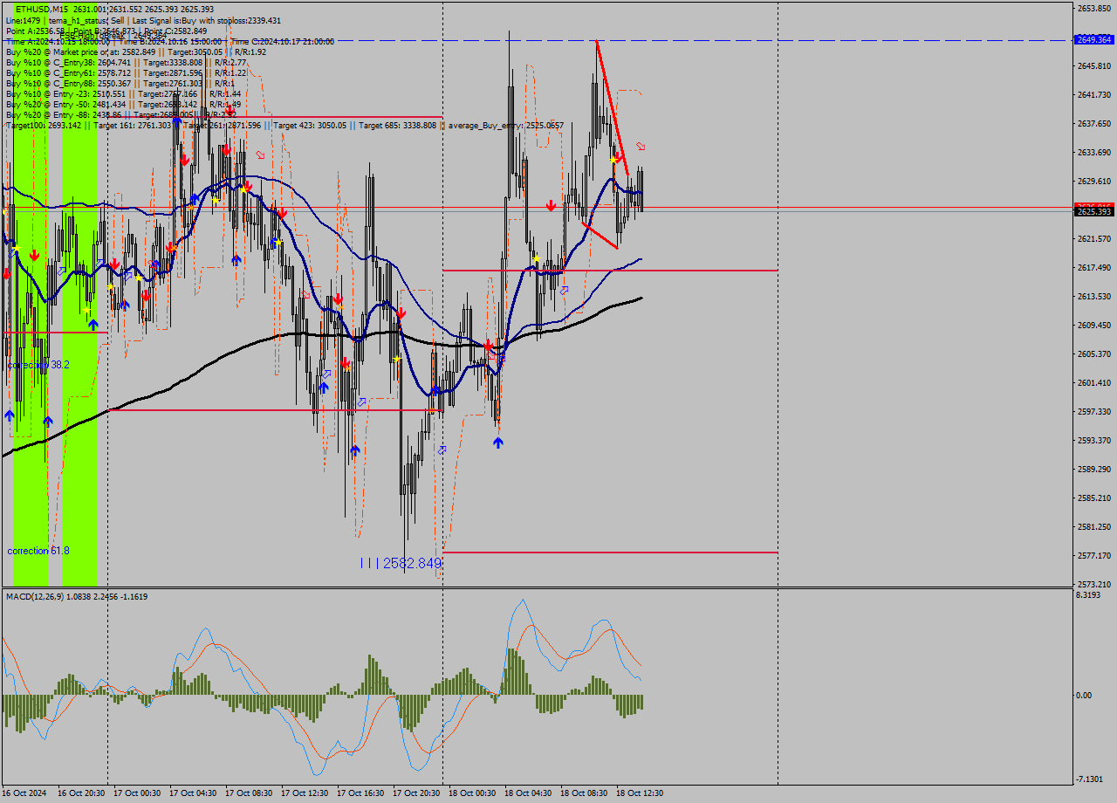The width and height of the screenshot is (1117, 803).
Task: Click price axis label 2589.290
Action: (1093, 470)
